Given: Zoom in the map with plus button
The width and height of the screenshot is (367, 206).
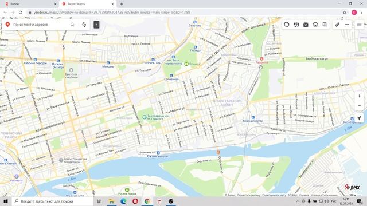Looking at the screenshot, I should (x=359, y=96).
